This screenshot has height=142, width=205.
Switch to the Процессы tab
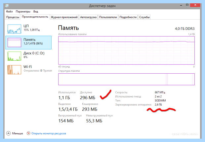(x=13, y=17)
